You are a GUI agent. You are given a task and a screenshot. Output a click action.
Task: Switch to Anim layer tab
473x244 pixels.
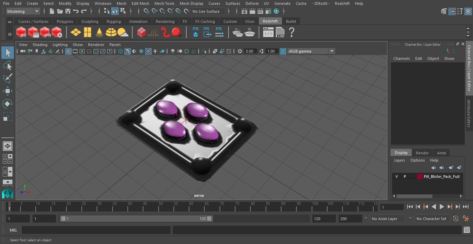tap(441, 153)
